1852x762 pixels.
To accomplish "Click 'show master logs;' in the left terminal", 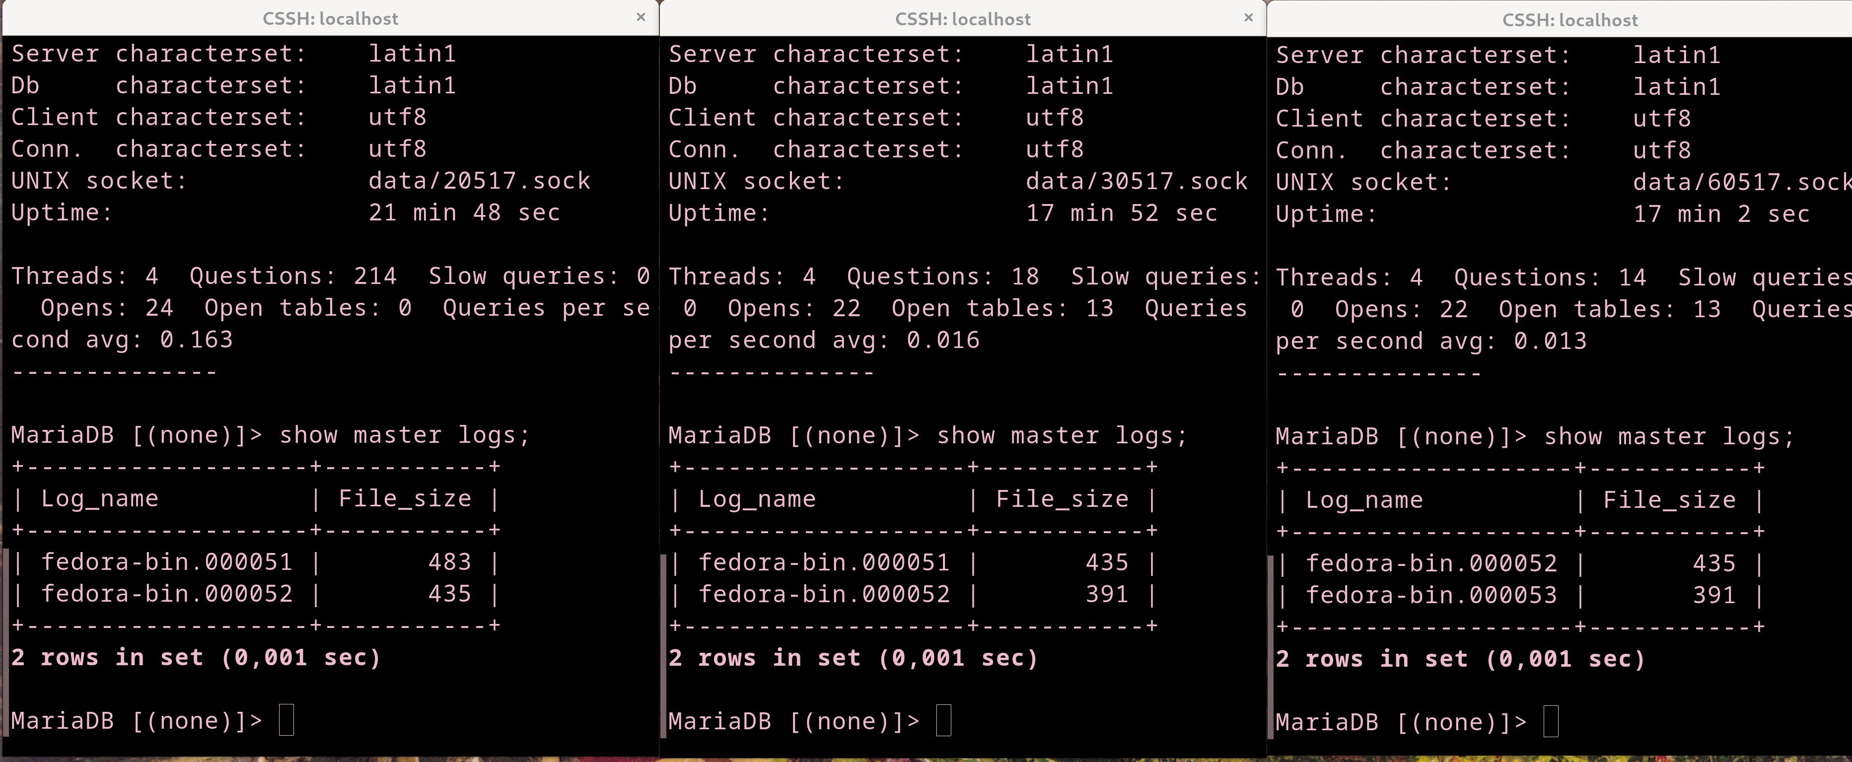I will pyautogui.click(x=404, y=435).
